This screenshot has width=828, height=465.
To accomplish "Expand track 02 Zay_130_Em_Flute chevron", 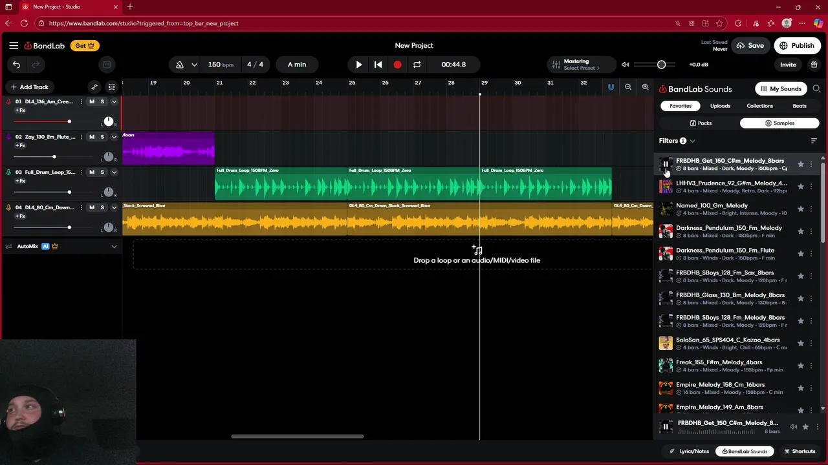I will [114, 137].
